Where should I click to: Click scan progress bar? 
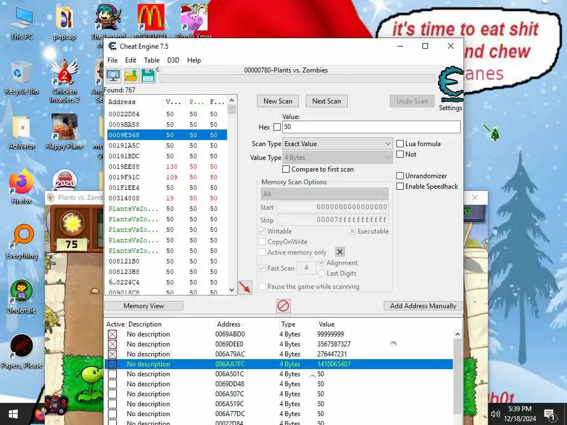click(x=297, y=78)
